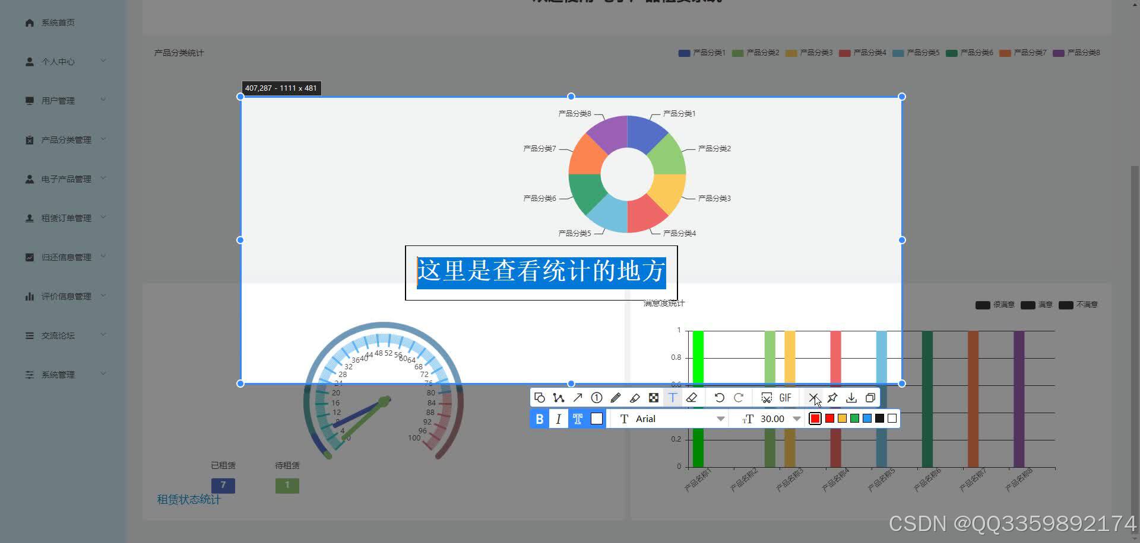Expand chevron next to 个人中心
1140x543 pixels.
[x=103, y=60]
